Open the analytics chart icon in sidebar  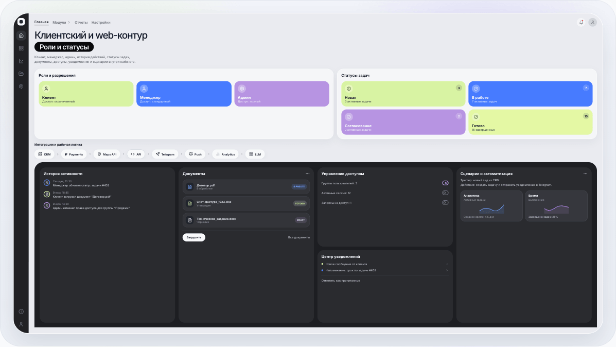click(x=21, y=61)
